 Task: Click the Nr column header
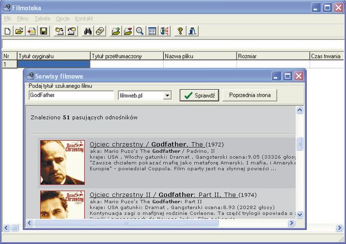coord(10,56)
